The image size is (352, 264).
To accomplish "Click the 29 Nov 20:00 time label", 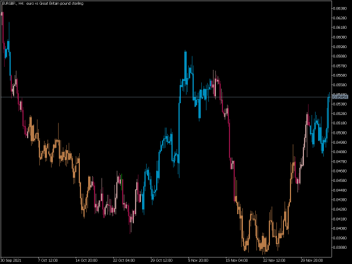I will coord(312,260).
